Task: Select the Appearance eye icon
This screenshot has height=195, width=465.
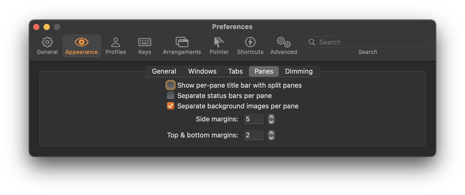Action: pyautogui.click(x=81, y=46)
